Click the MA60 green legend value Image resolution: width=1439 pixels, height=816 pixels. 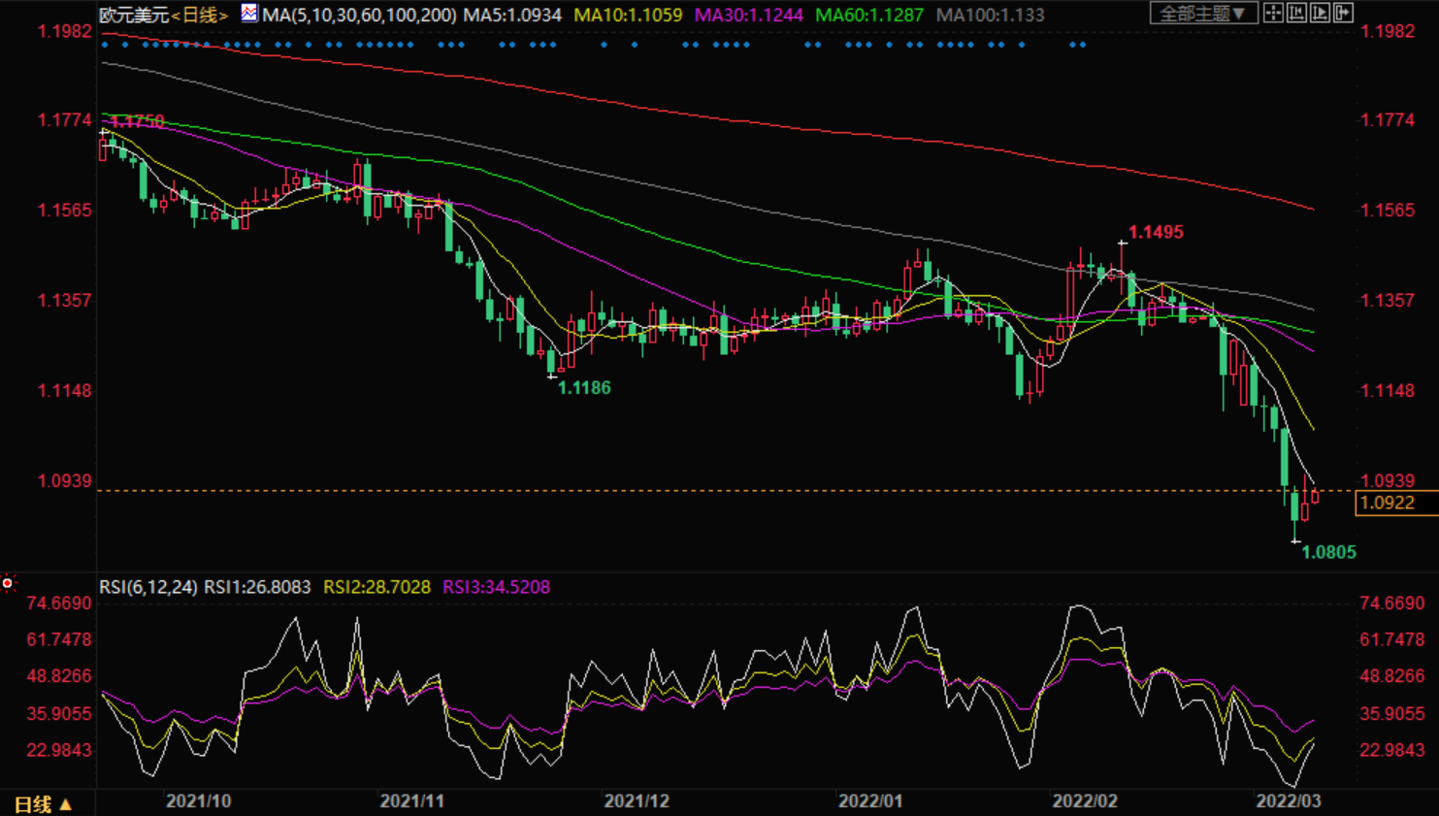tap(868, 16)
